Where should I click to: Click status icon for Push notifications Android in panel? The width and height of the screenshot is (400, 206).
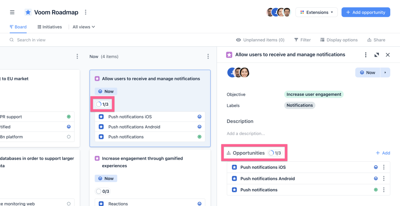click(x=376, y=179)
